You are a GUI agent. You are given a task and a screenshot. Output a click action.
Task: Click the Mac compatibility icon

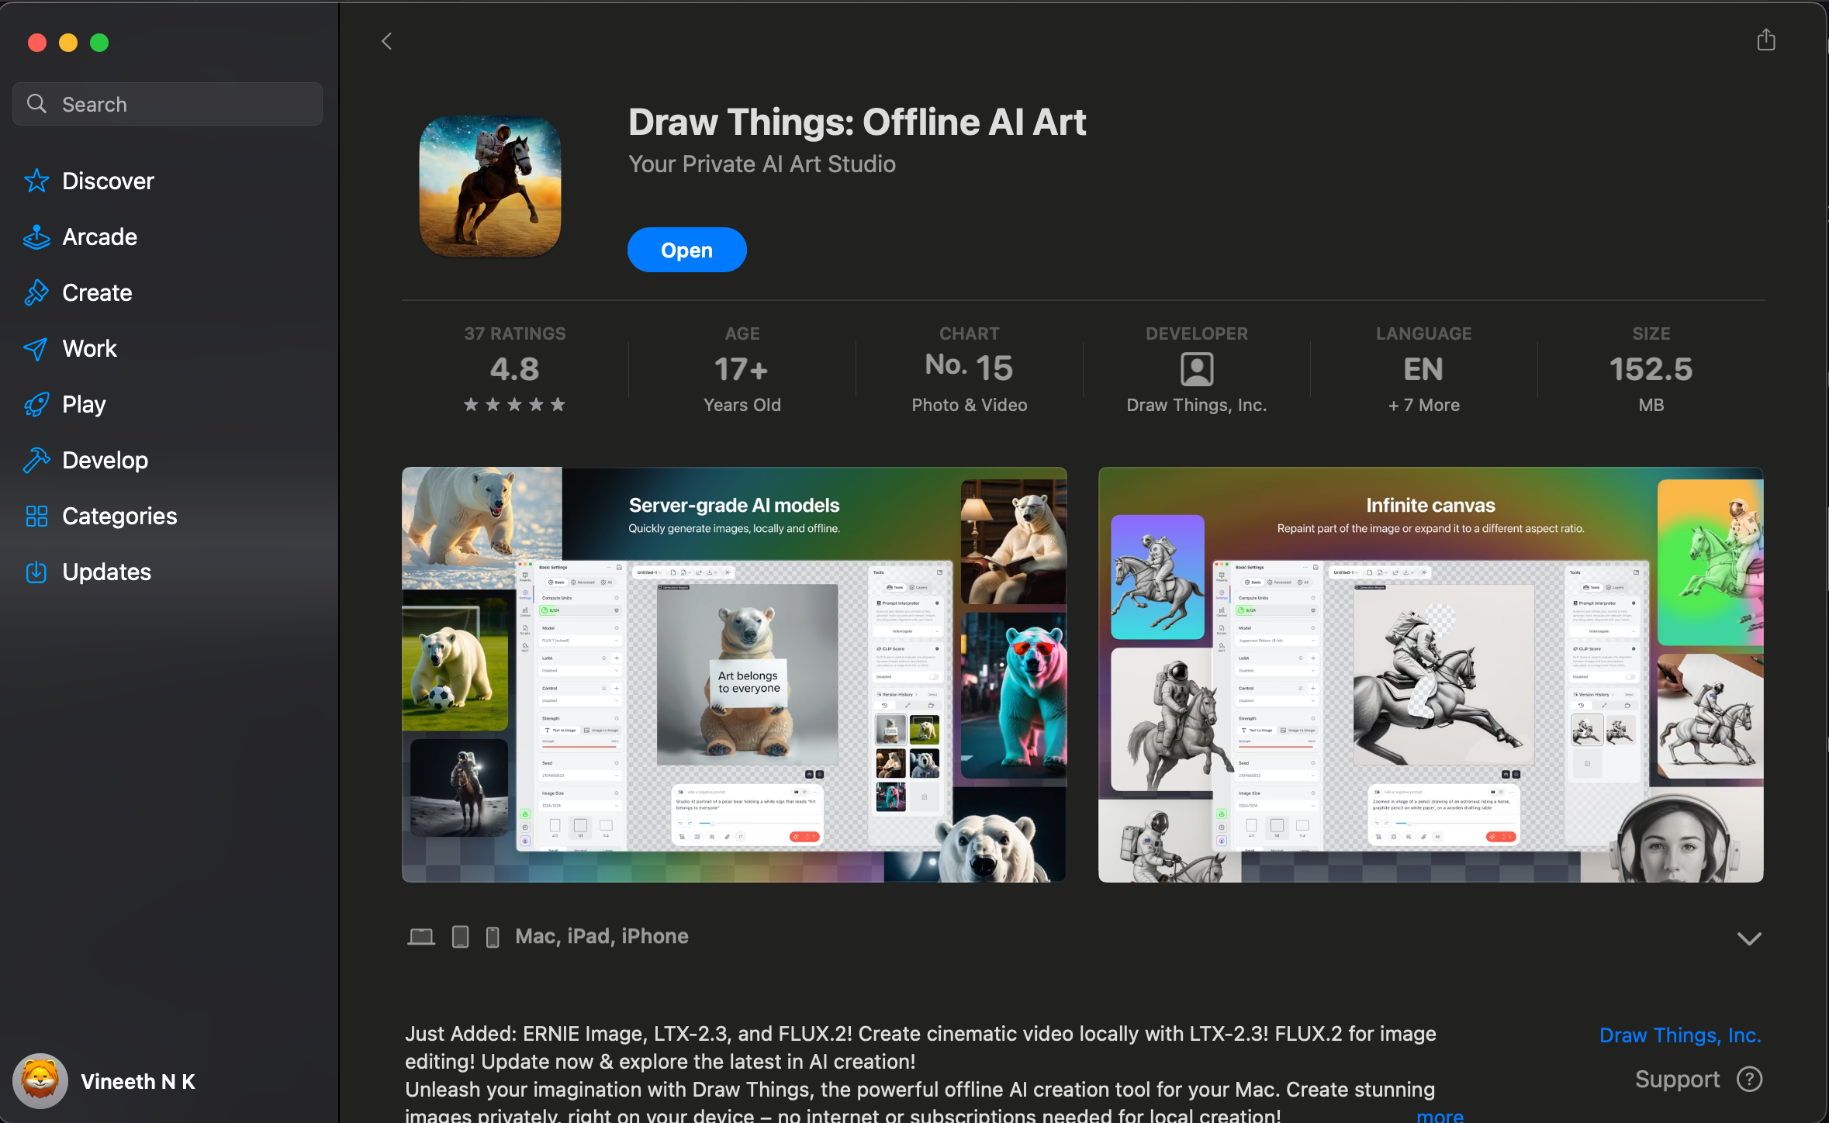[x=421, y=936]
